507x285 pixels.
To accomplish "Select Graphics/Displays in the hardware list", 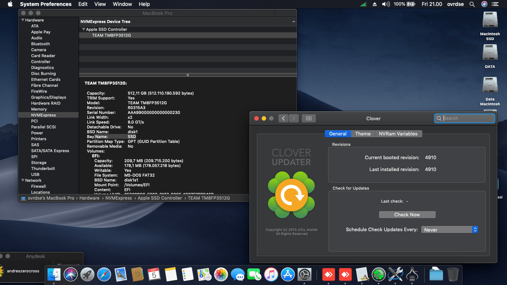I will [49, 97].
